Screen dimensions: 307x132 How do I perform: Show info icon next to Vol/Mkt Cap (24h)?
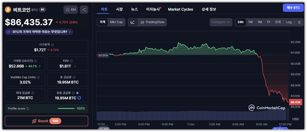click(38, 77)
